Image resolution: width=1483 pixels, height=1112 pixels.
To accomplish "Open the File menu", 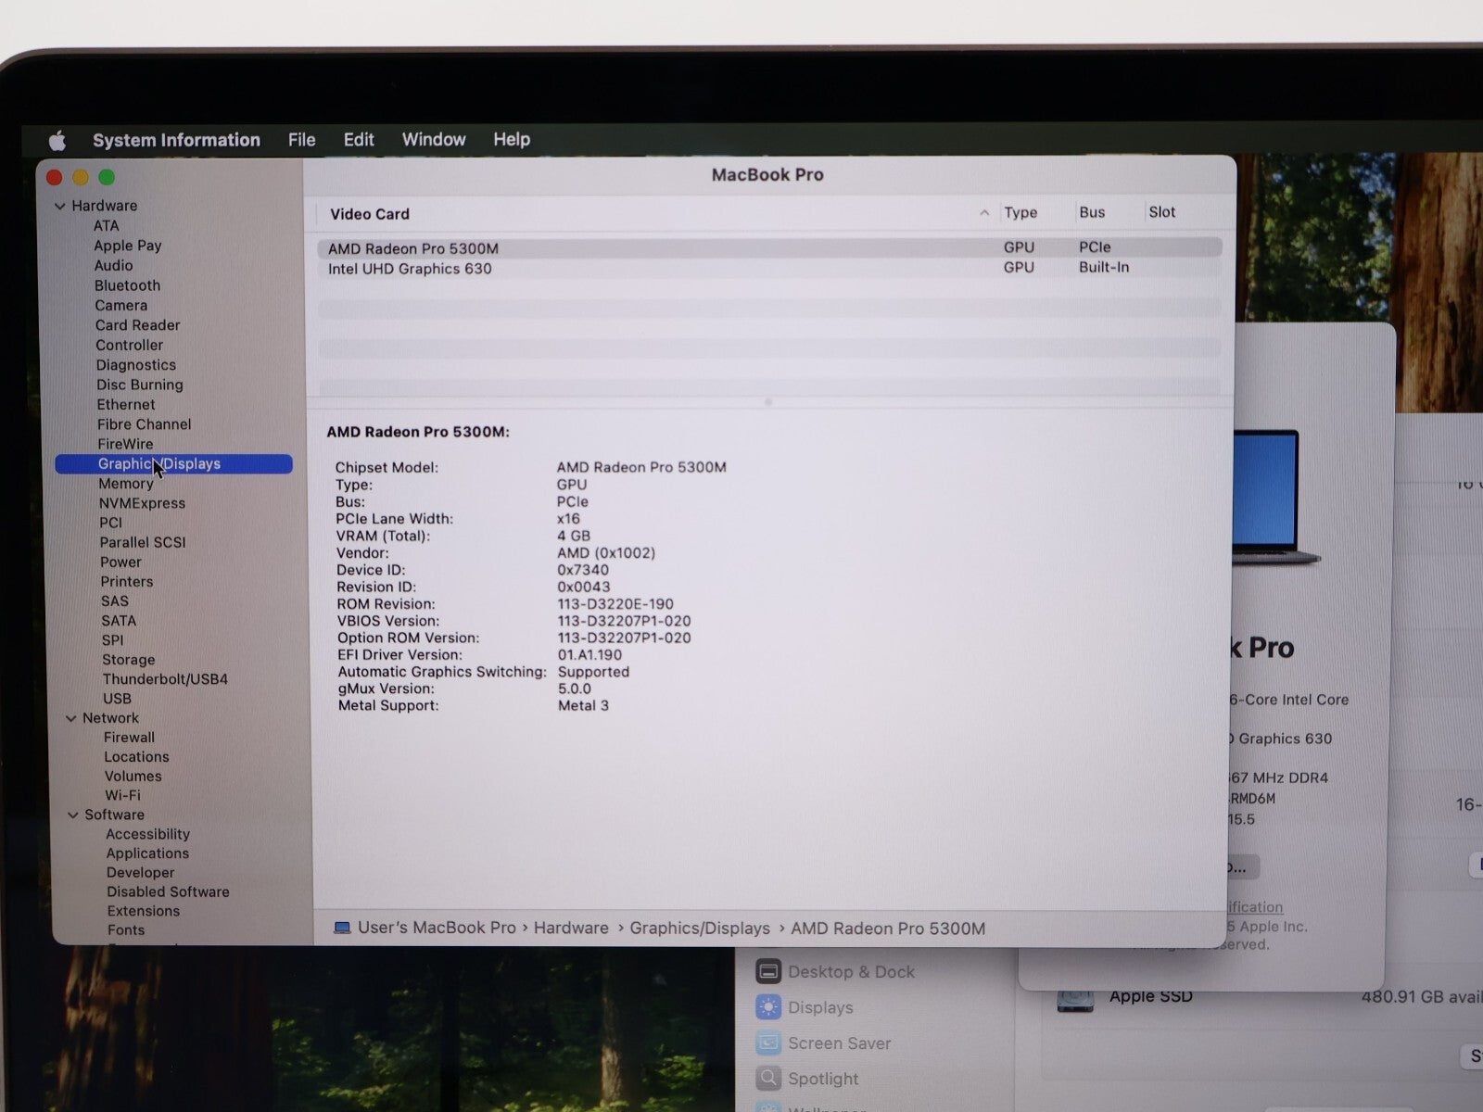I will (301, 140).
